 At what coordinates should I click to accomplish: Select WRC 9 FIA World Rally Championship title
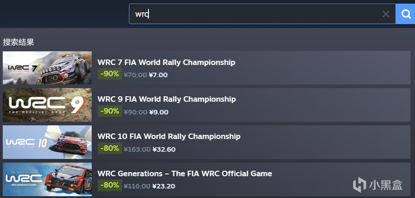(x=167, y=99)
